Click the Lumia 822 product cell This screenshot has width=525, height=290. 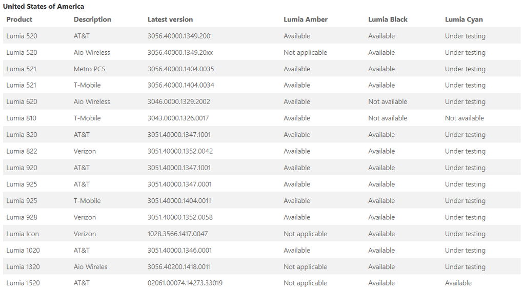[x=22, y=151]
